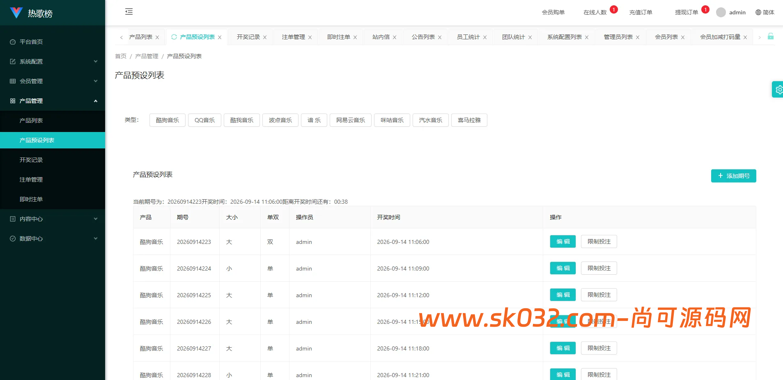Switch to the 管理员列表 tab
The height and width of the screenshot is (380, 783).
[618, 37]
